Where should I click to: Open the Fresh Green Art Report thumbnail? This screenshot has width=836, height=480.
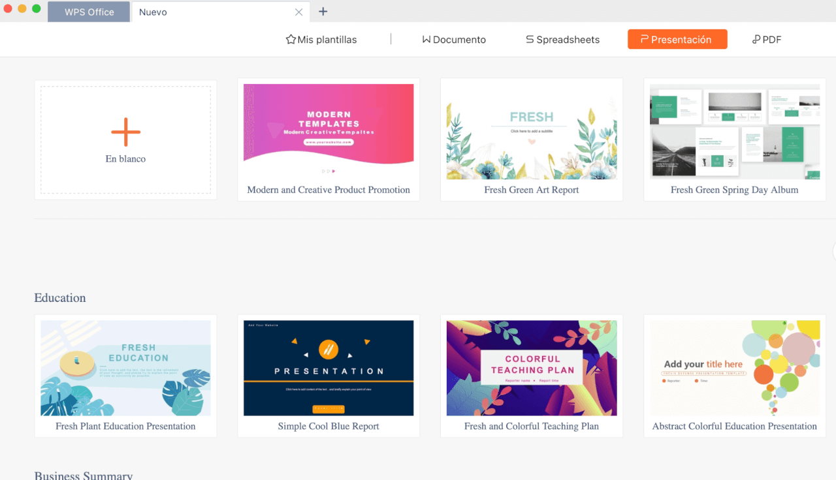pyautogui.click(x=532, y=132)
